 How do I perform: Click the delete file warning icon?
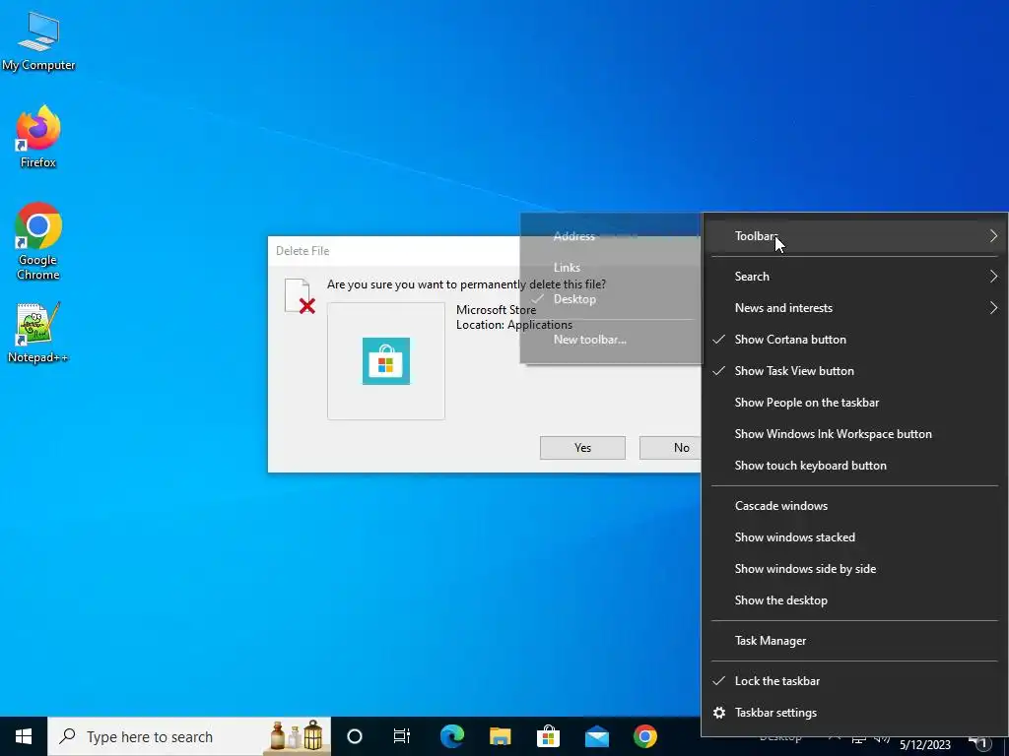click(300, 296)
